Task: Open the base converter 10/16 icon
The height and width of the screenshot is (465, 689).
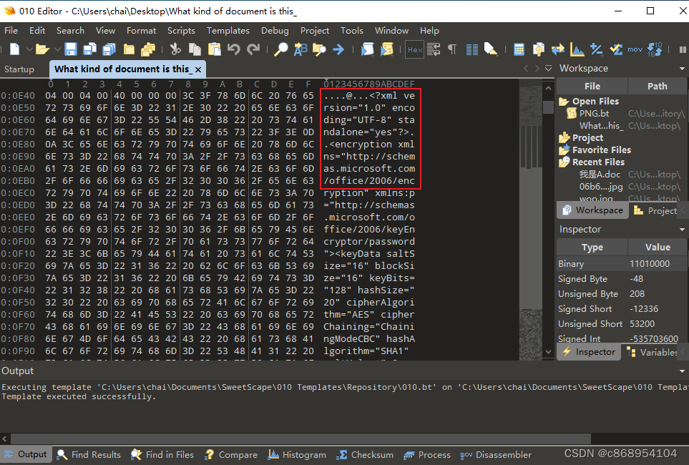Action: tap(655, 49)
